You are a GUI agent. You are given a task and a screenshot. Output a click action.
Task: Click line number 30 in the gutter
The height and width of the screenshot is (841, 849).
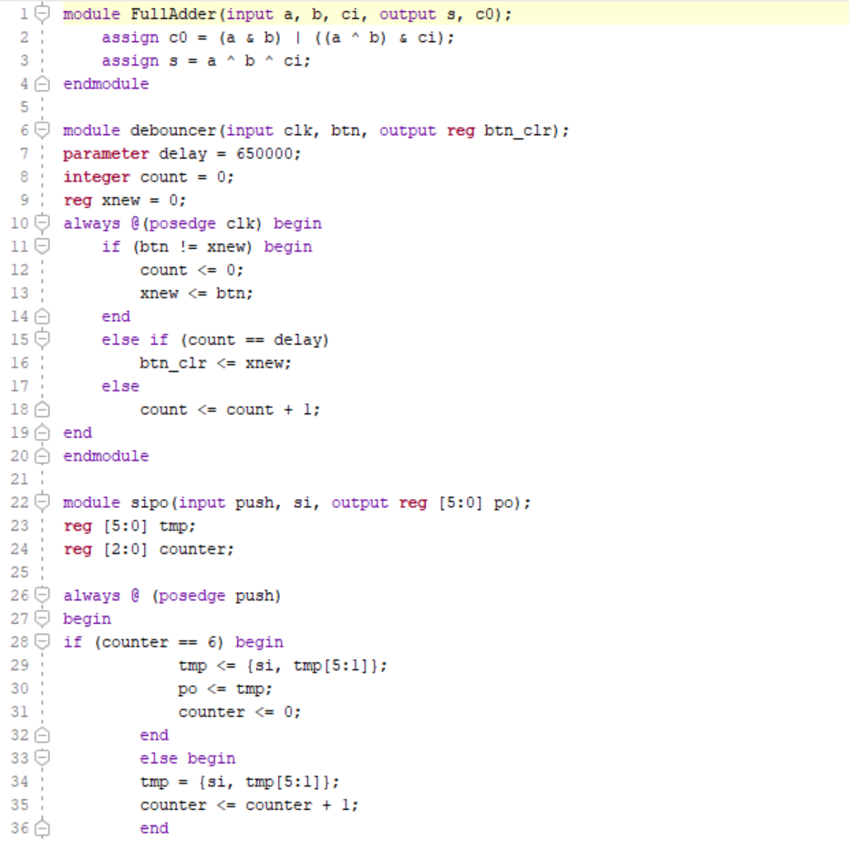click(x=19, y=689)
